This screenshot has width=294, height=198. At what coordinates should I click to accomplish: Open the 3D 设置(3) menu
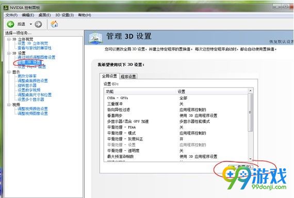(x=64, y=15)
